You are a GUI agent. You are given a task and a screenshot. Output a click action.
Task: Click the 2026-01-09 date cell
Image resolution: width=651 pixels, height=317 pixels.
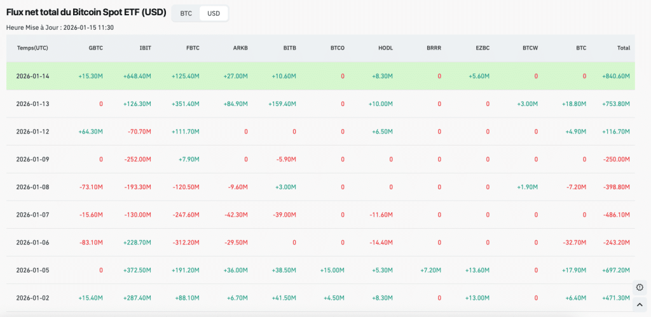click(x=32, y=159)
